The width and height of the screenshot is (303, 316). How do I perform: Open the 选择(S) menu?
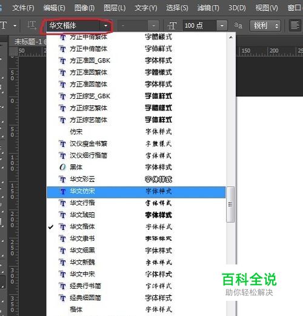(177, 8)
